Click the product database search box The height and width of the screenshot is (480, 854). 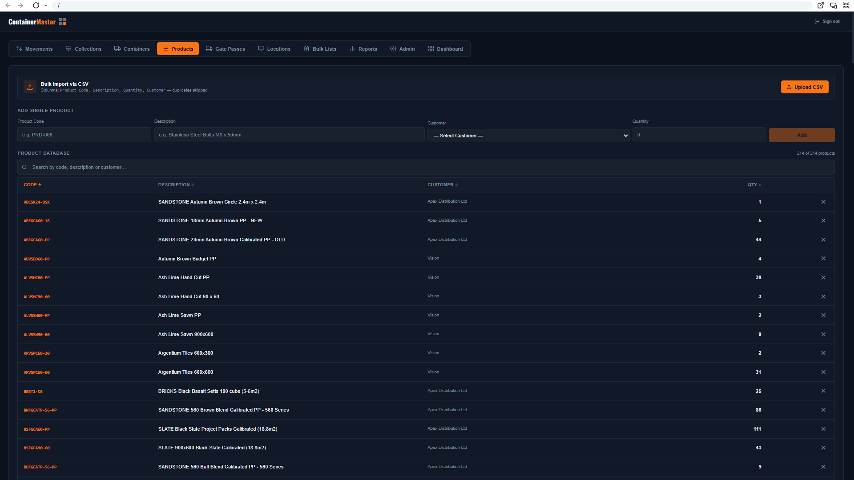pos(427,168)
